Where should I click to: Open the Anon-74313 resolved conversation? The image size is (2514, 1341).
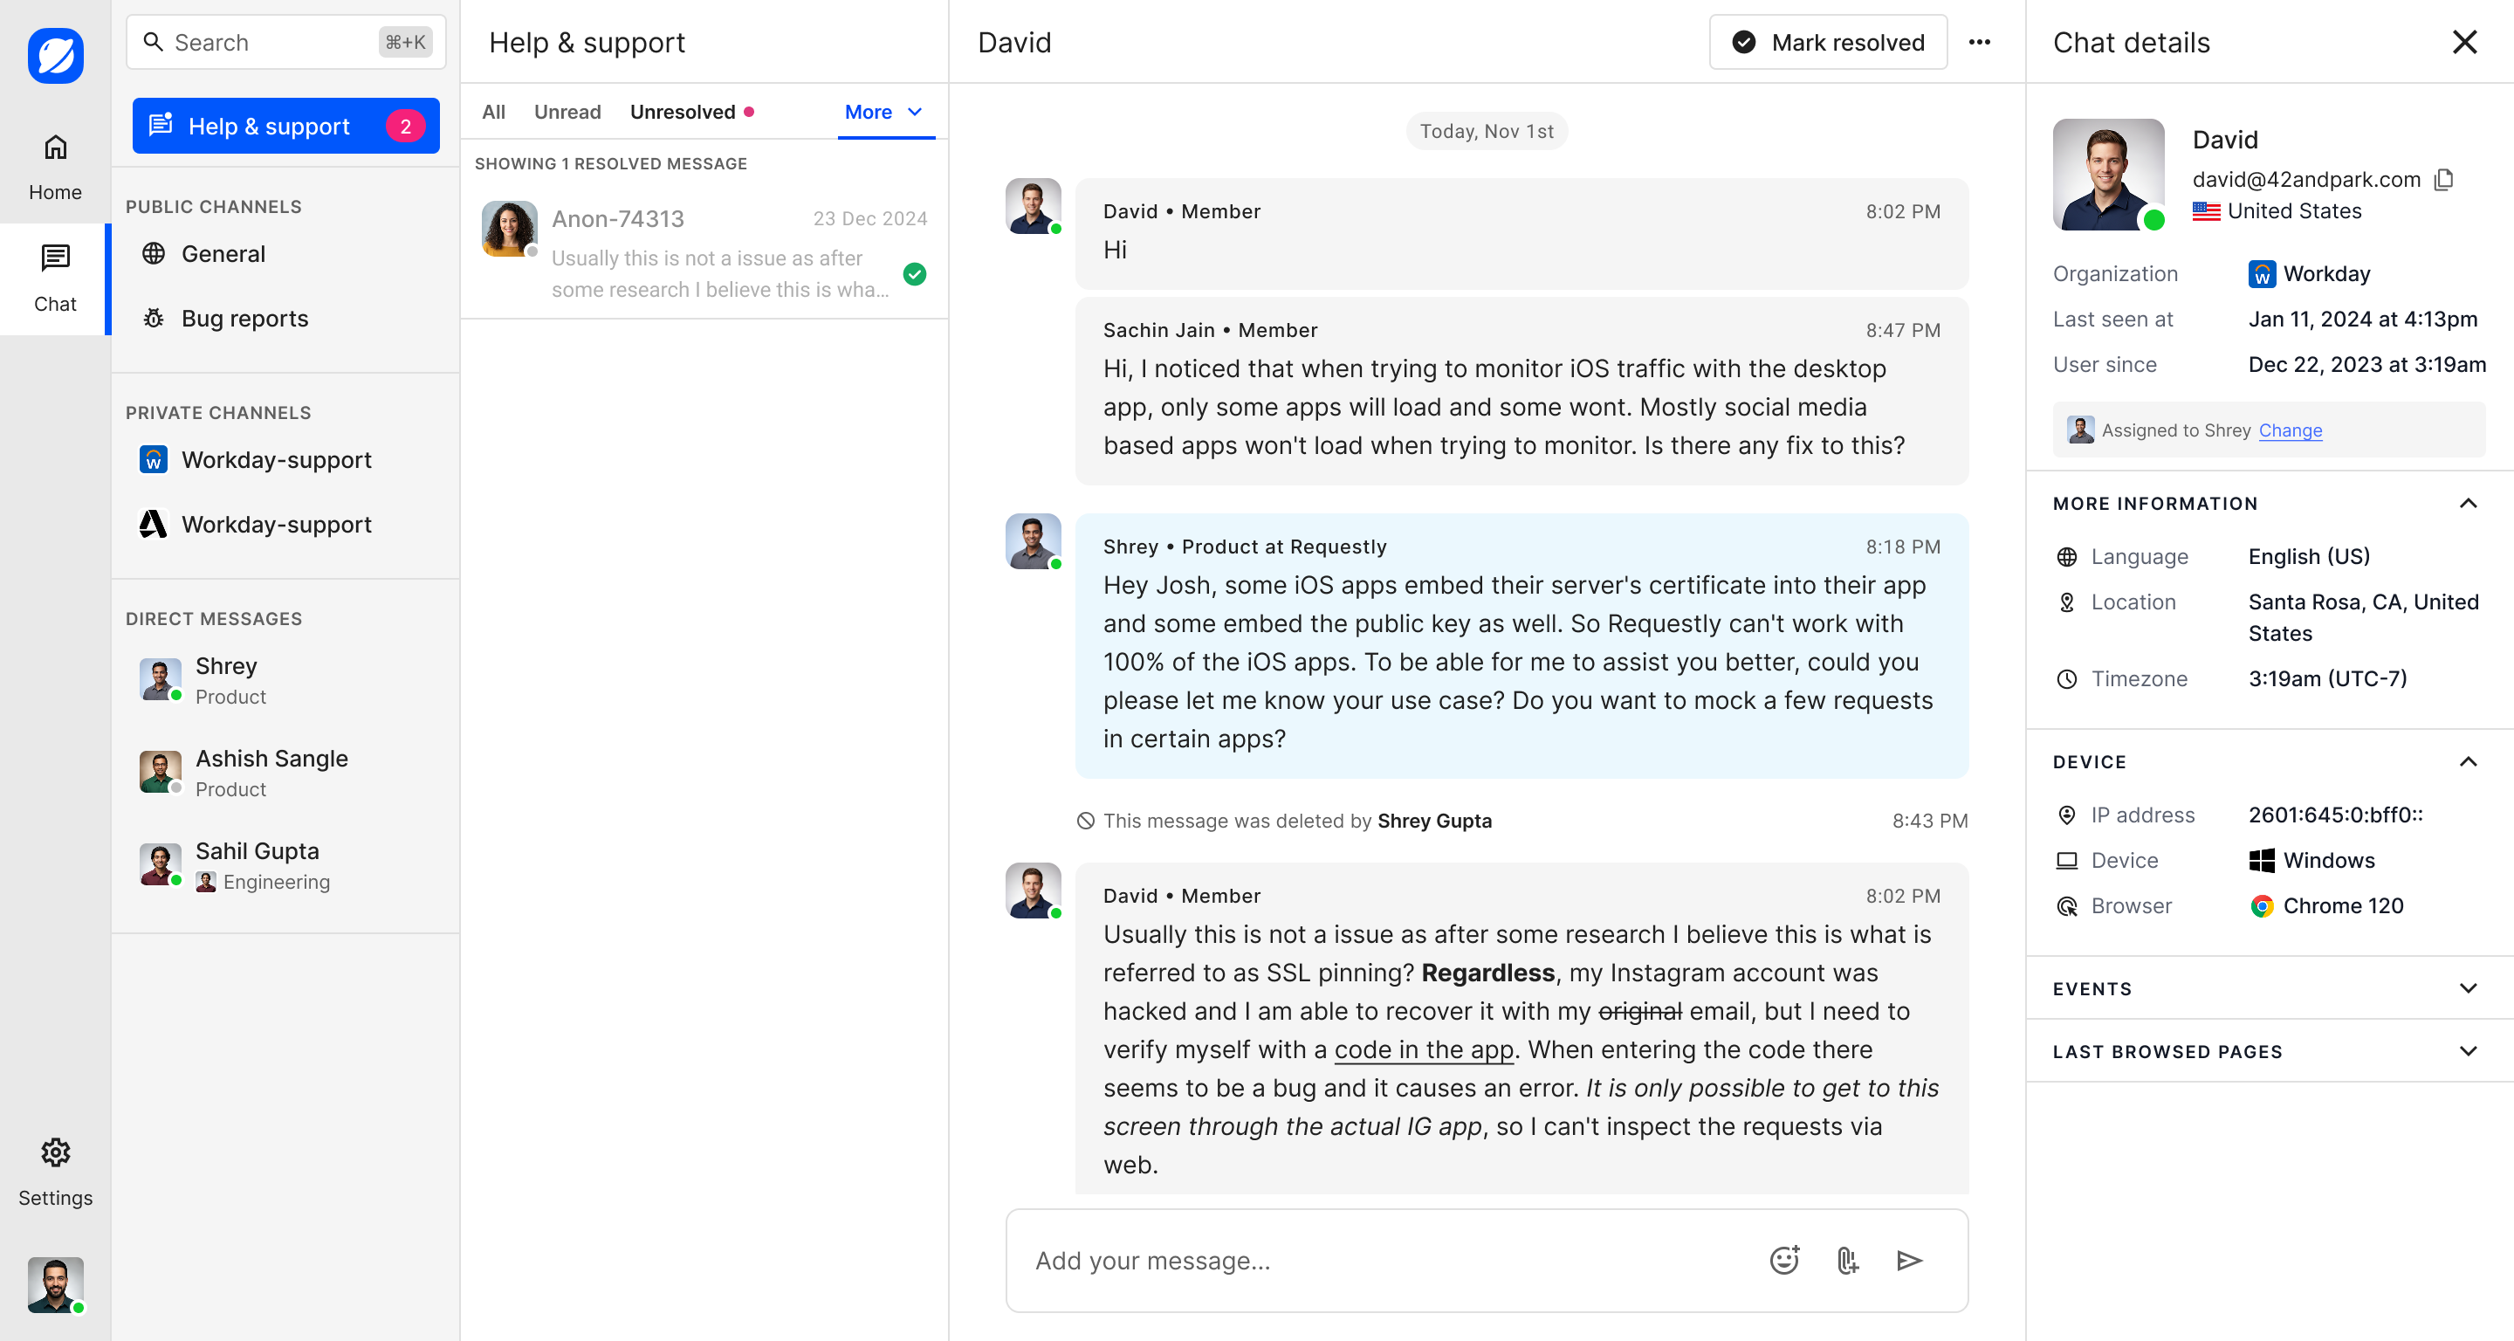[704, 251]
